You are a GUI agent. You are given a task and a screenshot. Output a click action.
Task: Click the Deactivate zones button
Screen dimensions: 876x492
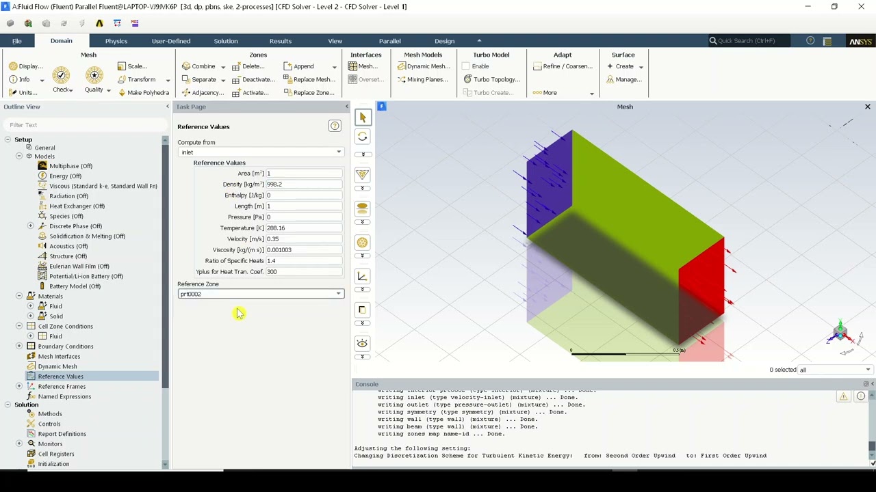(253, 80)
